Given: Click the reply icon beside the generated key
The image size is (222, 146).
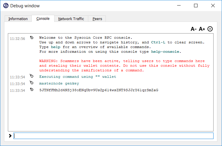Looking at the screenshot, I should [x=32, y=89].
